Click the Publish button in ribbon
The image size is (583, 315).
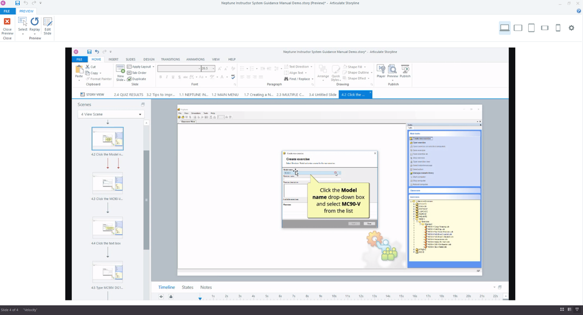point(405,71)
